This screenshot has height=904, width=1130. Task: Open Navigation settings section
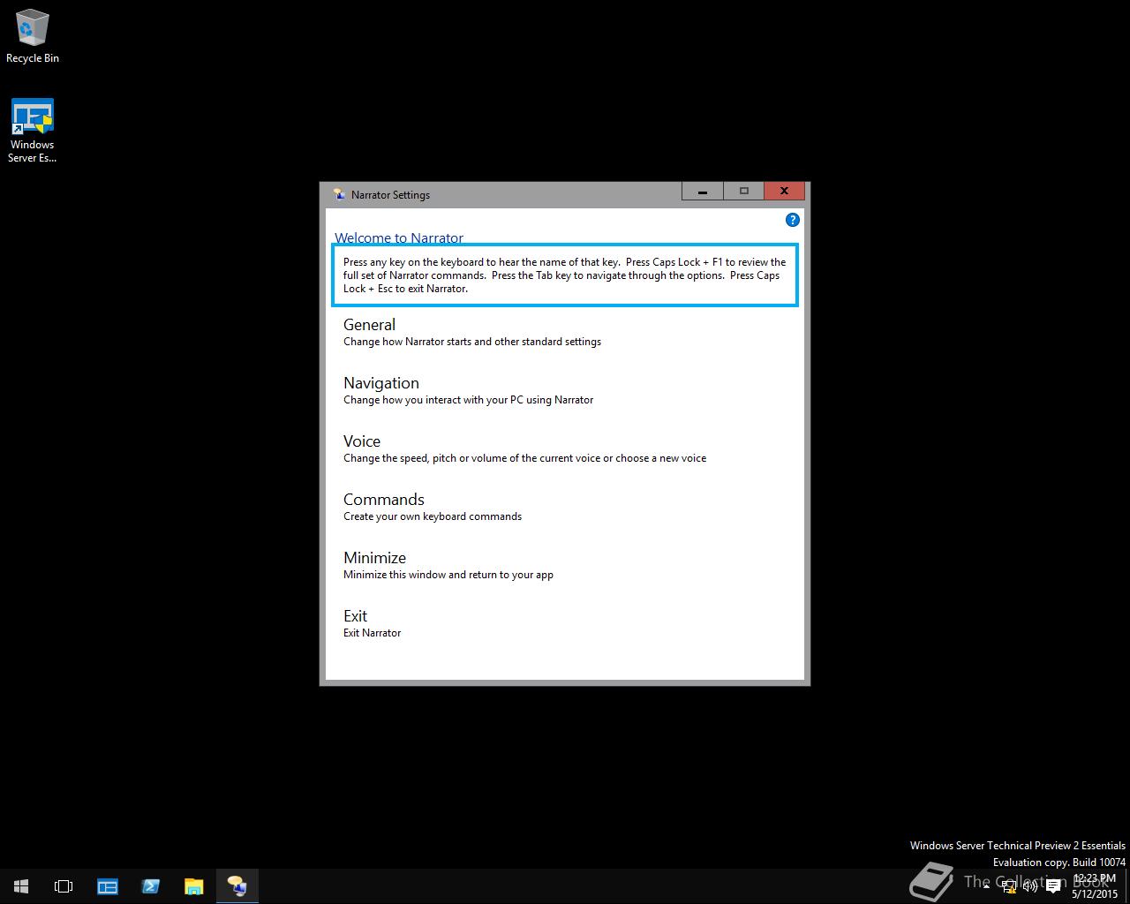[x=381, y=383]
